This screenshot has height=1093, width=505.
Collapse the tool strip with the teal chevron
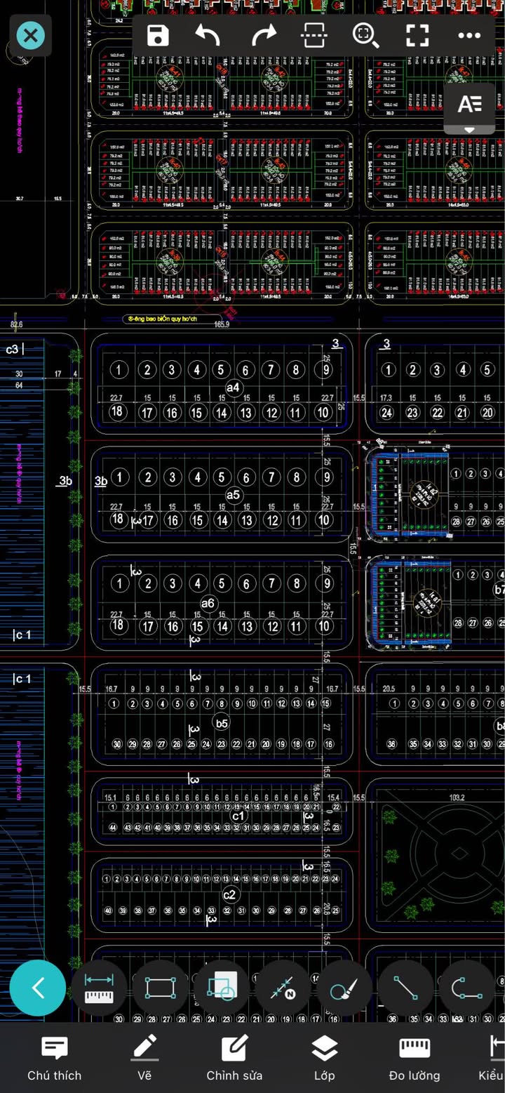tap(38, 988)
